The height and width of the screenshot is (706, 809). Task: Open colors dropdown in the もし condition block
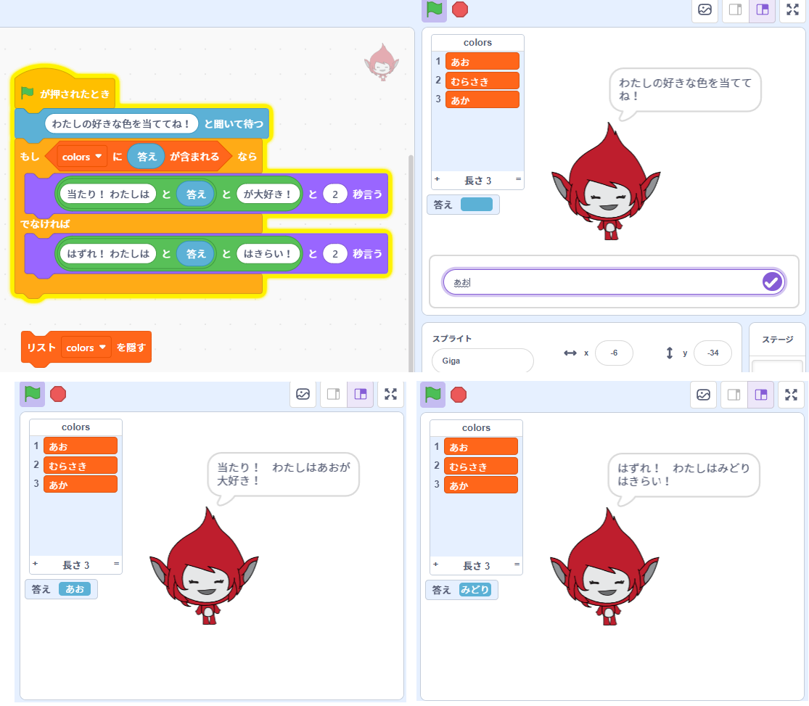(81, 157)
